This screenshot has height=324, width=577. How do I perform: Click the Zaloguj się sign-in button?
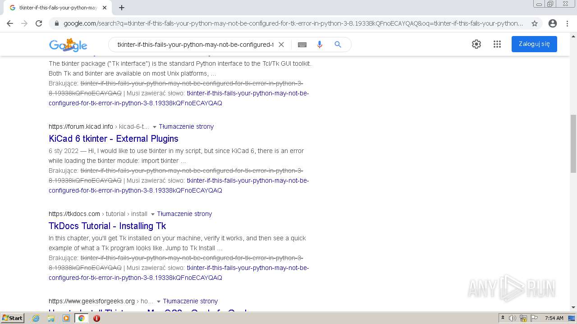(x=534, y=44)
